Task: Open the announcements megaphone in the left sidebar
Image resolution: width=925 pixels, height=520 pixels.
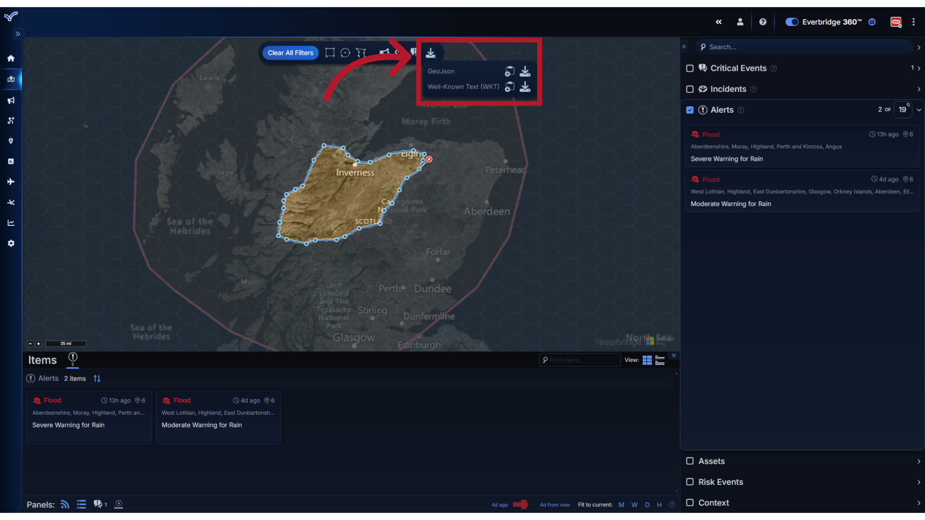Action: tap(11, 100)
